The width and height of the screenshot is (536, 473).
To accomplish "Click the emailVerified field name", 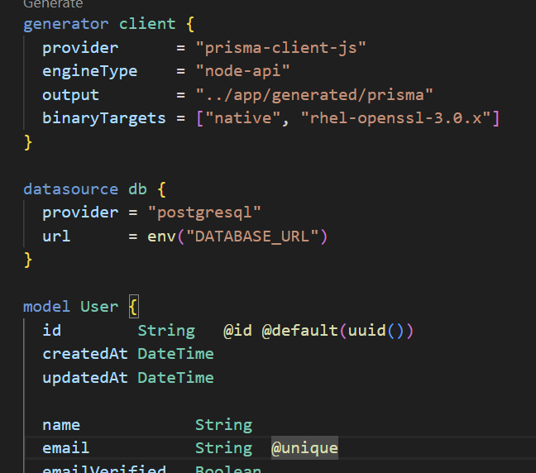I will pos(104,469).
